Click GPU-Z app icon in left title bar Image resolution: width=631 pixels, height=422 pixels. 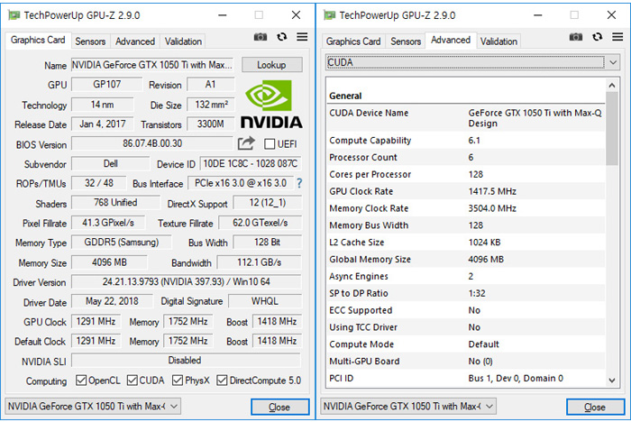pos(14,15)
